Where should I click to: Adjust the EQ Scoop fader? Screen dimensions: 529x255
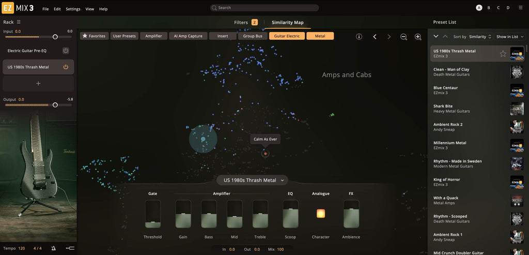pos(290,214)
